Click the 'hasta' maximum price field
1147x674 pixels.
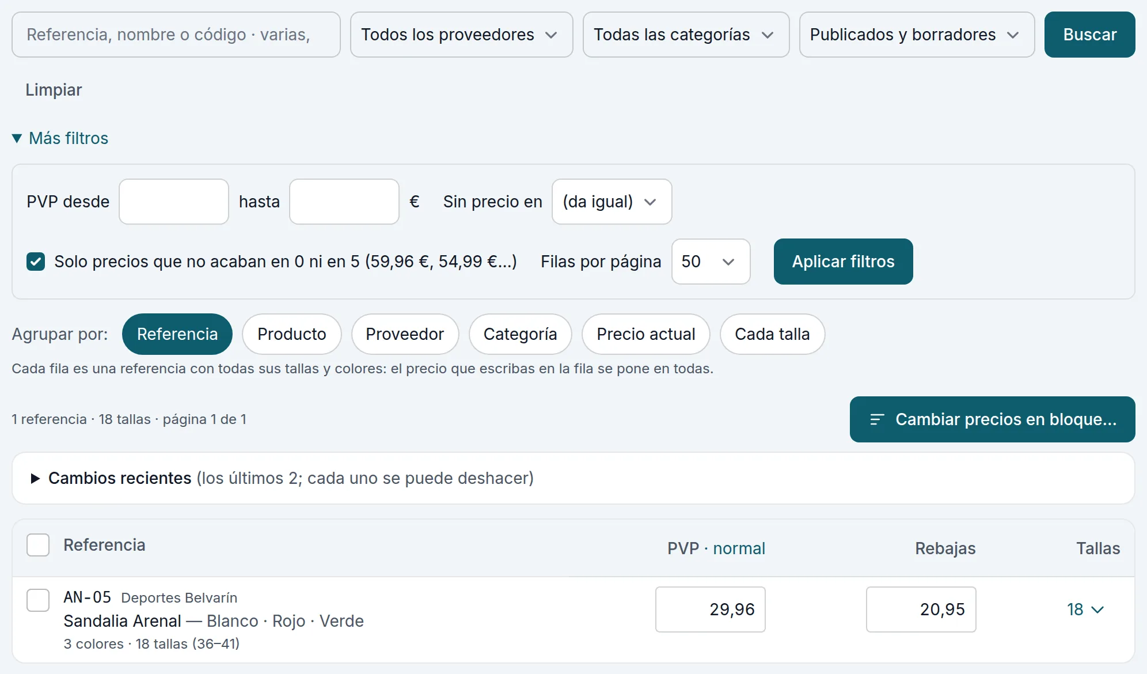point(344,202)
